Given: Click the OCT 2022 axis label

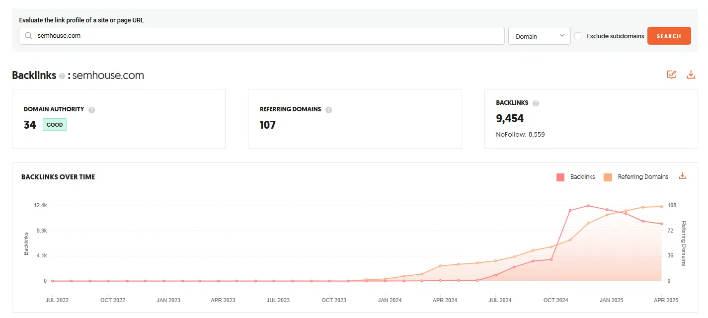Looking at the screenshot, I should 113,300.
